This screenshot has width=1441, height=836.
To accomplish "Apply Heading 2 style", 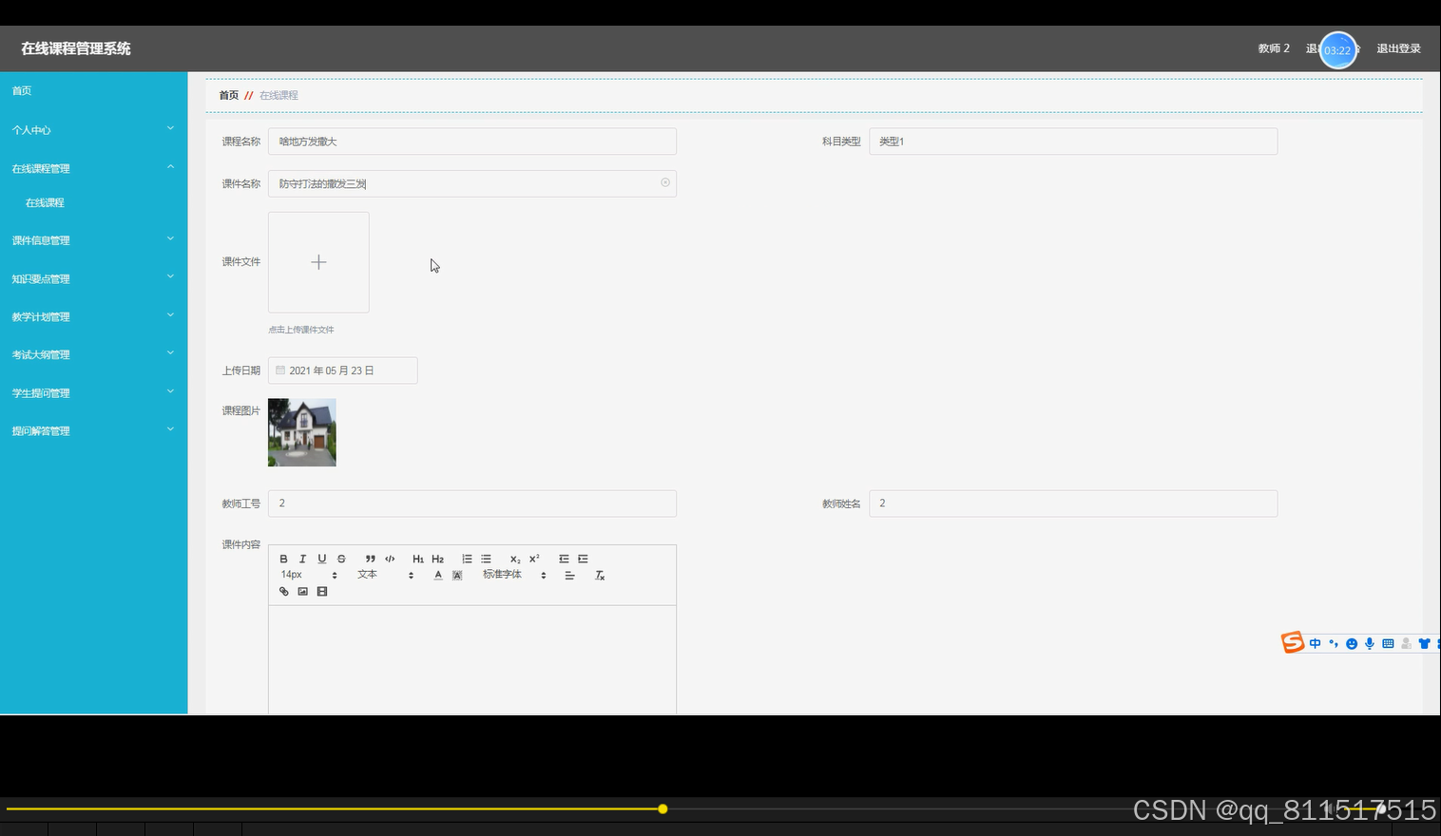I will pyautogui.click(x=438, y=559).
